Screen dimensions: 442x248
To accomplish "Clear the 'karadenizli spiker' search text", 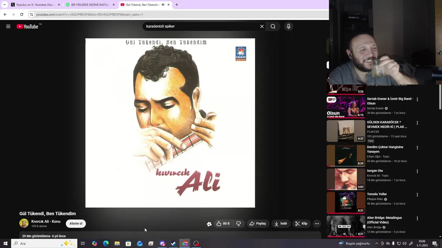I will (262, 27).
